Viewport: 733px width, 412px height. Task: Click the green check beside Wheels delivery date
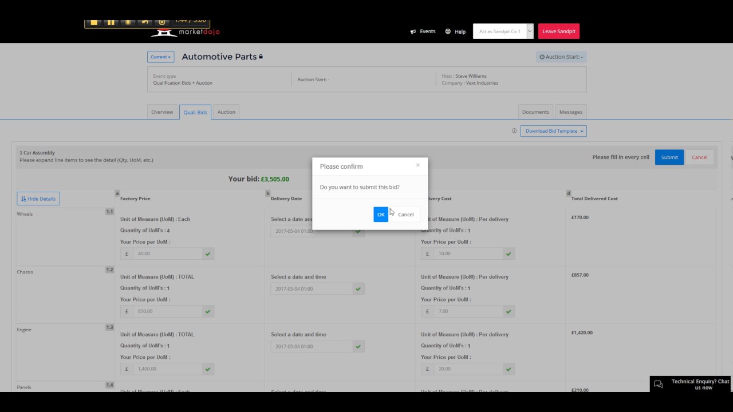click(358, 231)
